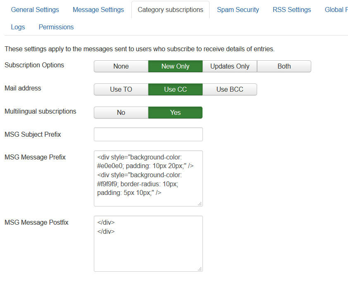Image resolution: width=348 pixels, height=285 pixels.
Task: Open the Permissions tab
Action: (x=56, y=27)
